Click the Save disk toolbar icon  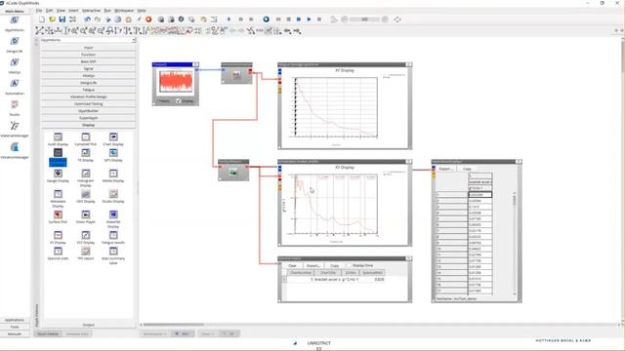(62, 19)
